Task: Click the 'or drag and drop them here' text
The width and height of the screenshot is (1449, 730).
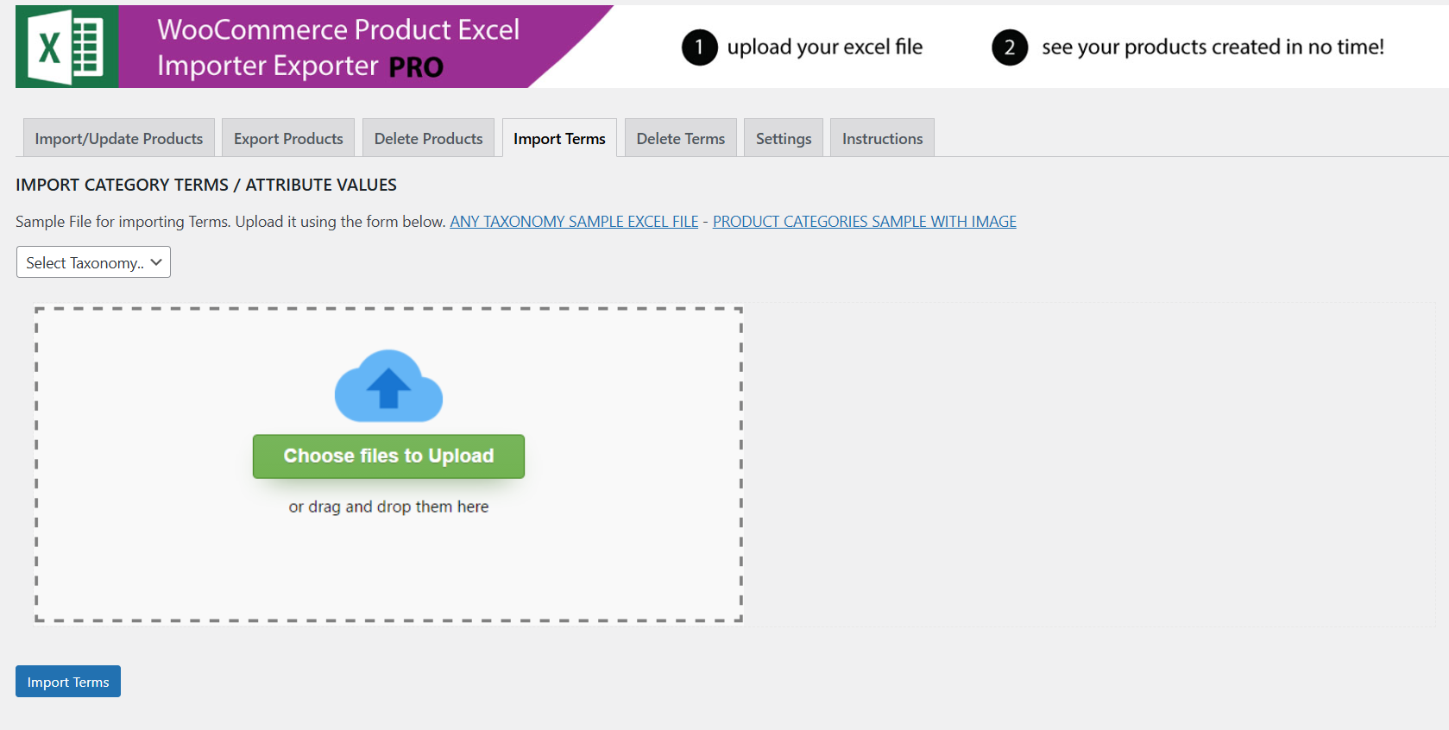Action: tap(388, 507)
